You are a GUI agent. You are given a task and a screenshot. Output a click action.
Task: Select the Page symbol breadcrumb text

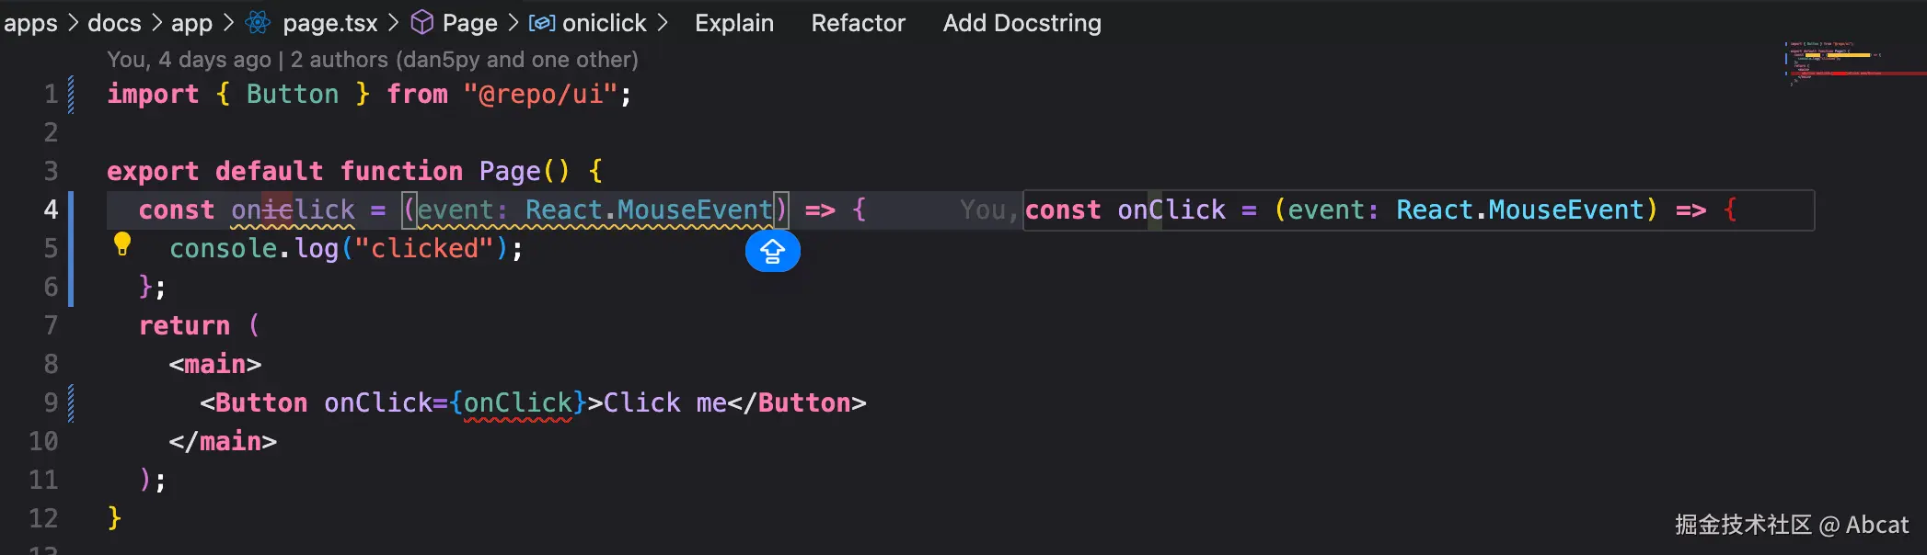(469, 23)
